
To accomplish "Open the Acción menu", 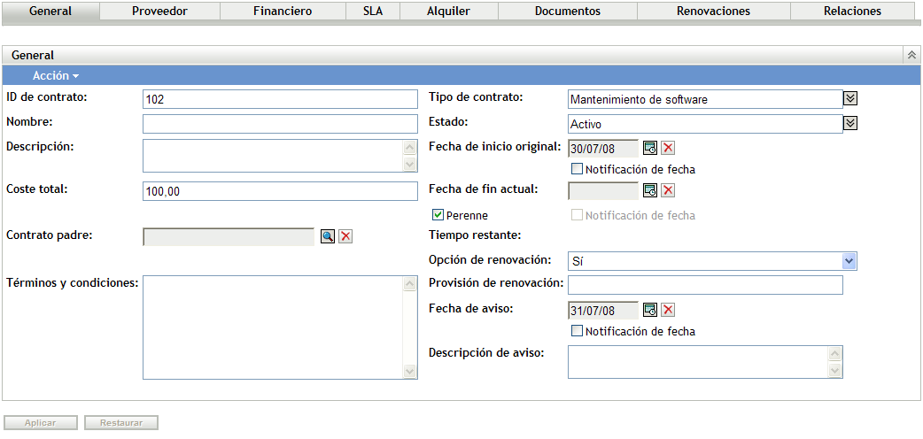I will pyautogui.click(x=56, y=76).
